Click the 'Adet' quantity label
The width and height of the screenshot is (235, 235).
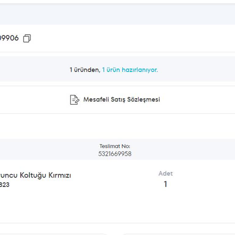coord(166,173)
